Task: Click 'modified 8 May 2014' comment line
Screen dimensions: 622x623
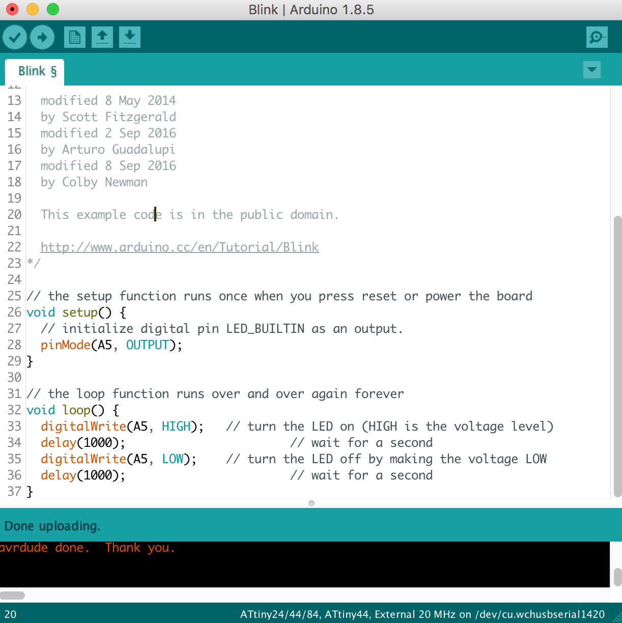Action: [108, 101]
